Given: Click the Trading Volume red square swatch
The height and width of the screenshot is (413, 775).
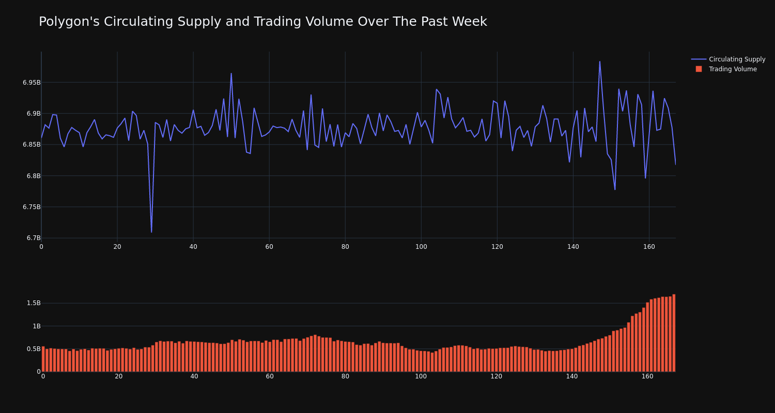Looking at the screenshot, I should tap(699, 69).
